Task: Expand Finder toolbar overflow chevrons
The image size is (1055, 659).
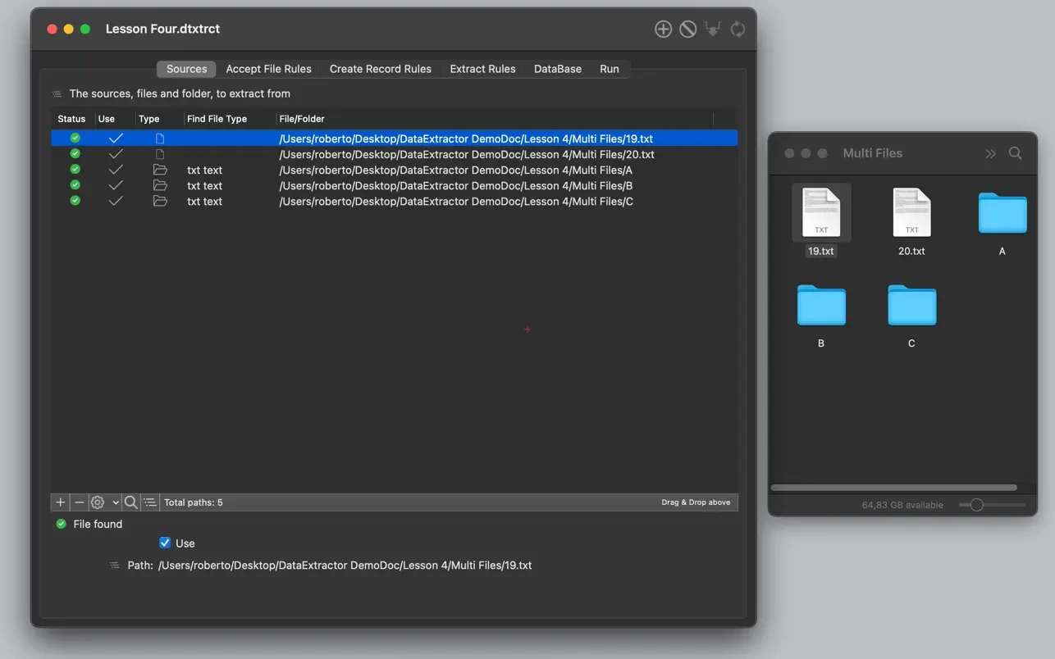Action: click(x=990, y=153)
